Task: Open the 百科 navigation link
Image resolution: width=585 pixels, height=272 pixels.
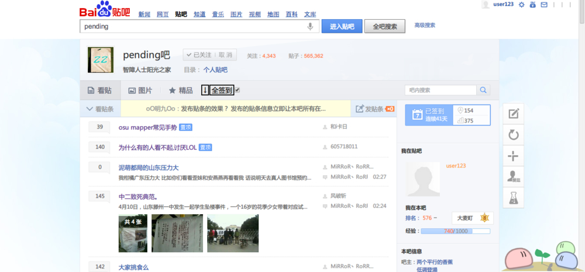Action: click(292, 15)
